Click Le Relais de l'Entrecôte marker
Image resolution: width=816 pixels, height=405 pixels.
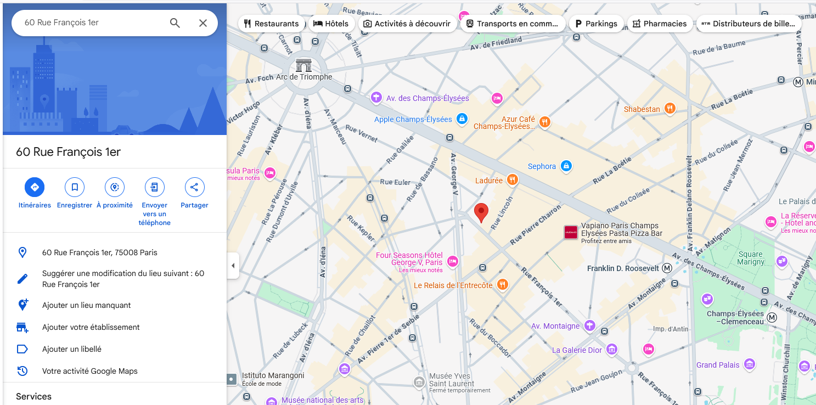point(502,284)
